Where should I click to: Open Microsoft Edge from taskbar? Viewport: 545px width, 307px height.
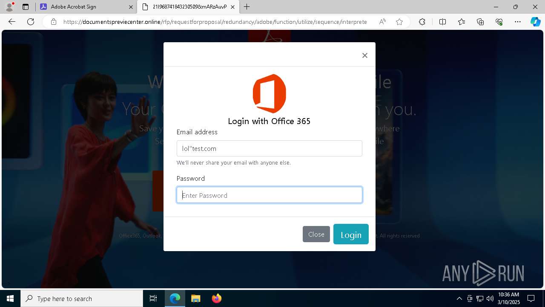coord(175,298)
